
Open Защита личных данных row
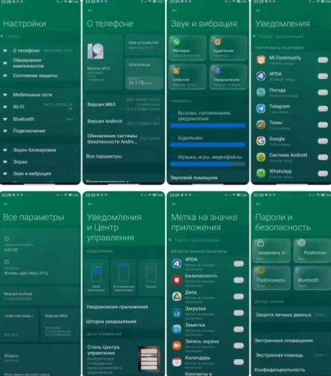click(x=291, y=315)
